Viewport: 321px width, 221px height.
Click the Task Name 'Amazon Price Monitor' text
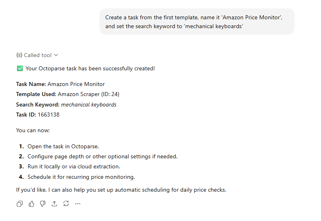(x=76, y=84)
